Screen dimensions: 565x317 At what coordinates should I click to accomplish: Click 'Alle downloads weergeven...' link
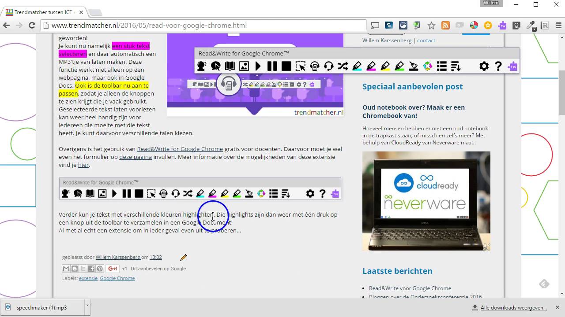click(x=514, y=308)
